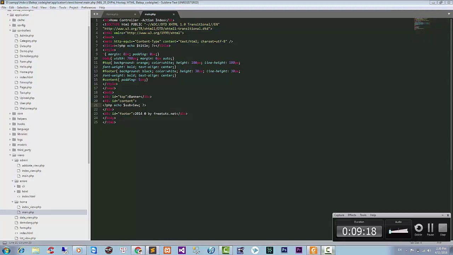
Task: Open the recorder Capture menu
Action: point(339,215)
